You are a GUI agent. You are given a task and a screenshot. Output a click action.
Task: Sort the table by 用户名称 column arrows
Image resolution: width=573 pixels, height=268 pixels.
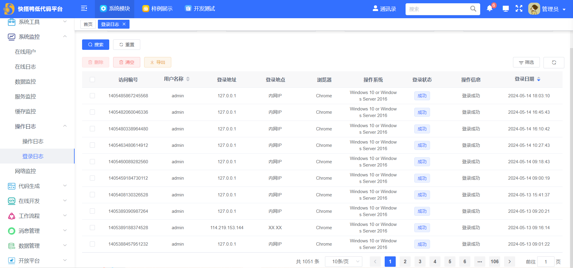[188, 79]
